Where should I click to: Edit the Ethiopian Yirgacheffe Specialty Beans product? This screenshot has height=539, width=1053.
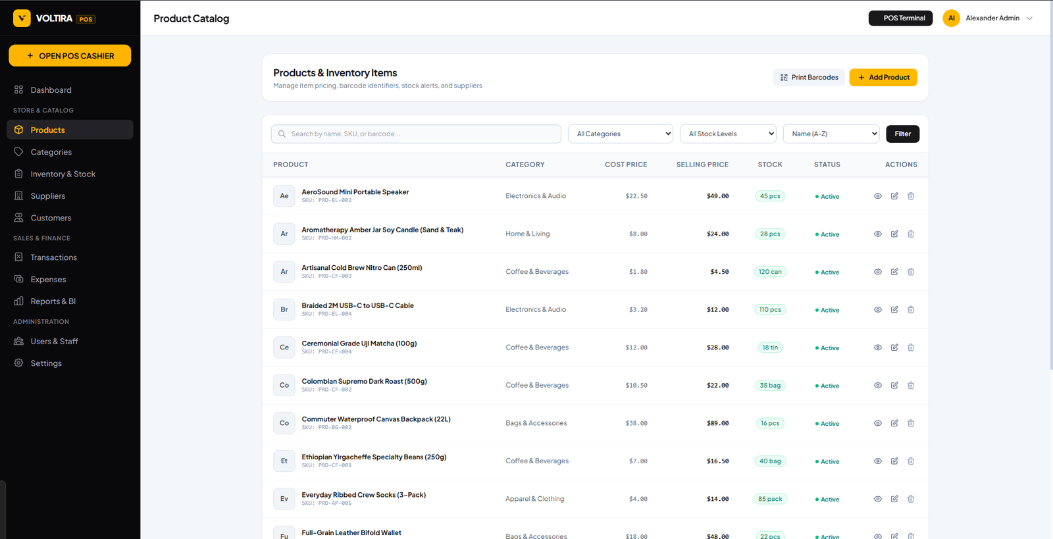click(894, 461)
